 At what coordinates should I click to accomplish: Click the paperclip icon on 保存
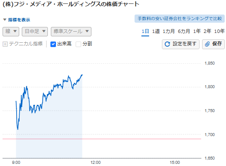point(207,44)
